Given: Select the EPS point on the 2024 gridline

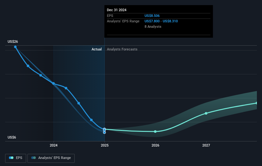Looking at the screenshot, I should coord(54,83).
